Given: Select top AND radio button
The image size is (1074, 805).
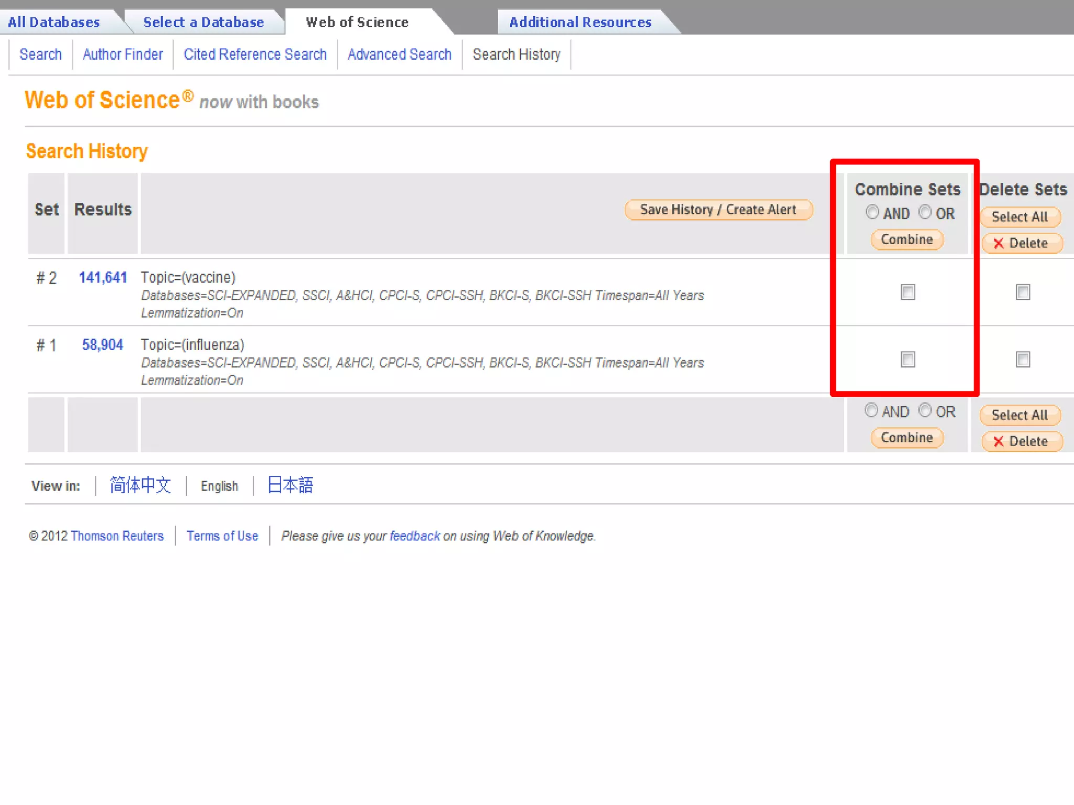Looking at the screenshot, I should pos(872,212).
